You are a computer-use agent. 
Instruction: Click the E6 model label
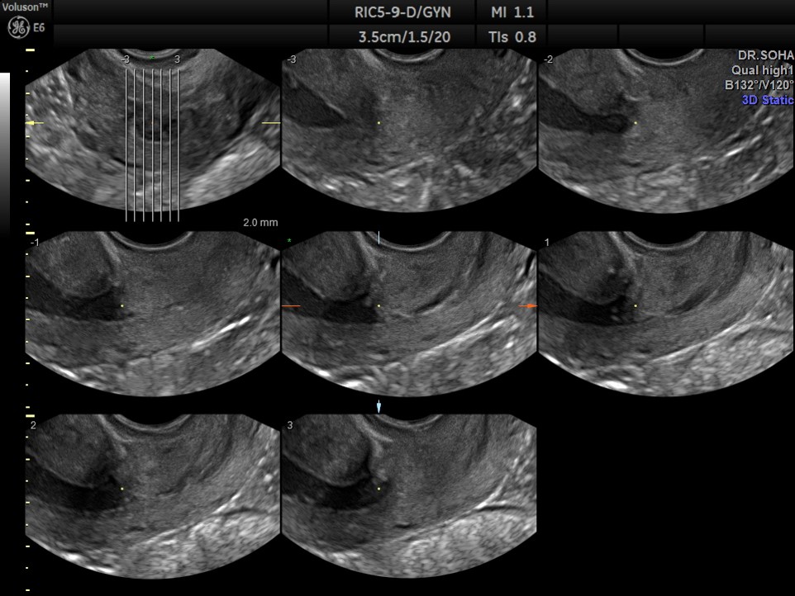click(39, 28)
